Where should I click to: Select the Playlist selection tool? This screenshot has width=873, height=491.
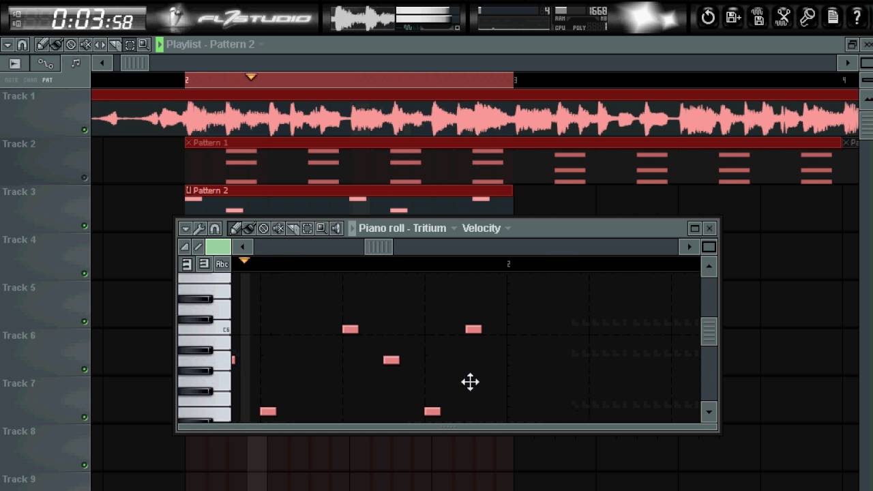click(x=130, y=45)
